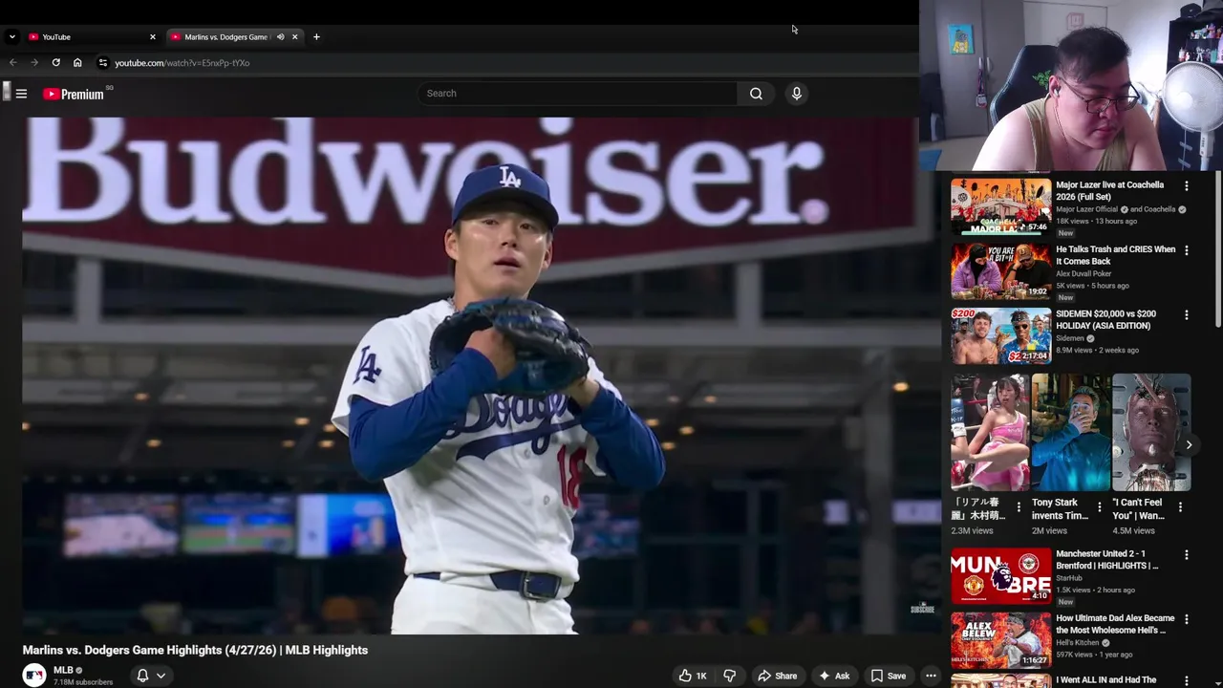The height and width of the screenshot is (688, 1223).
Task: Dislike the video with the thumbs-down button
Action: coord(729,676)
